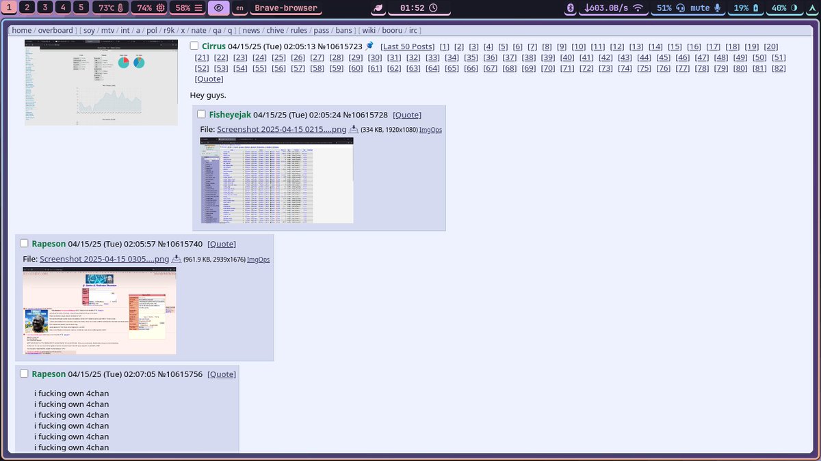Viewport: 821px width, 461px height.
Task: Click Quote on post №10615740
Action: 222,244
